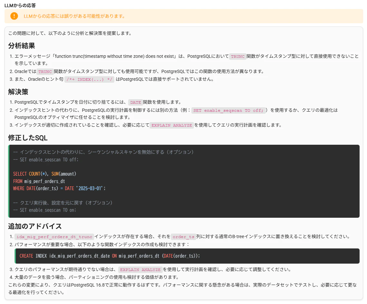Click the CREATE INDEX idx_mig_perf_orders_dt_date code block
This screenshot has height=304, width=367.
coord(187,256)
